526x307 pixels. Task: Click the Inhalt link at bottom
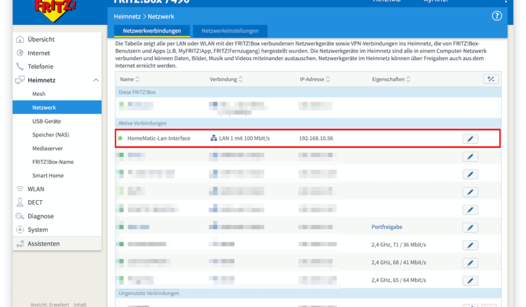(x=80, y=304)
